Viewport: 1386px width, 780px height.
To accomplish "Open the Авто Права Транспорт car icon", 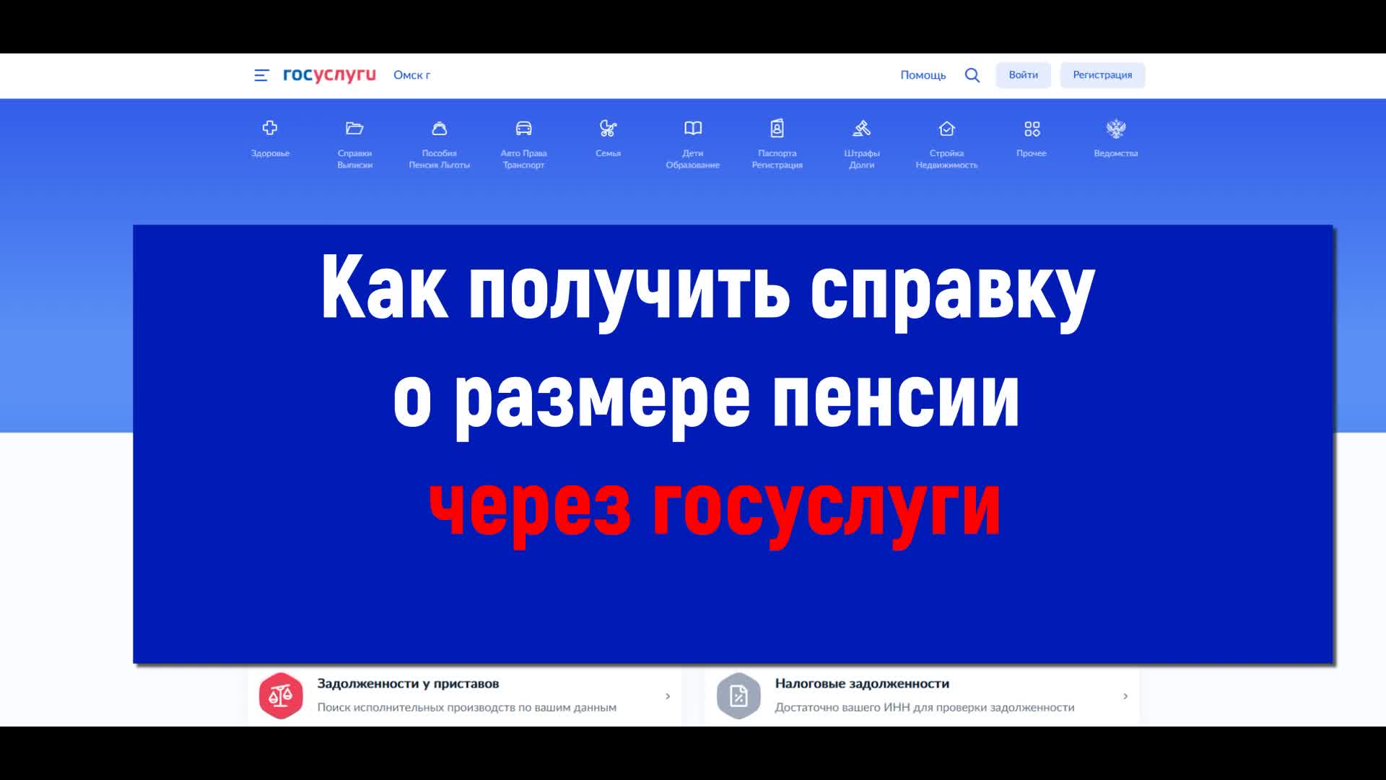I will (x=524, y=129).
